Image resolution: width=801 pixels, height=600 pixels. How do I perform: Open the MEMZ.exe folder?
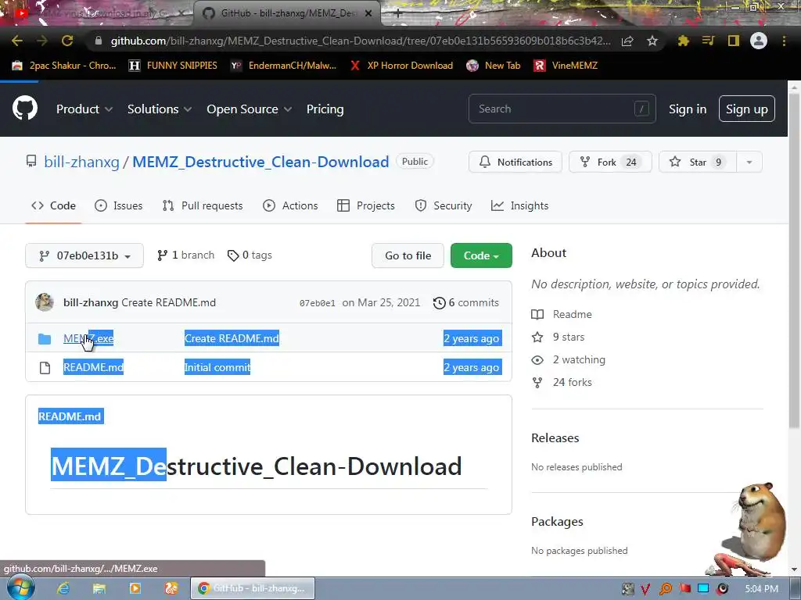[x=88, y=338]
